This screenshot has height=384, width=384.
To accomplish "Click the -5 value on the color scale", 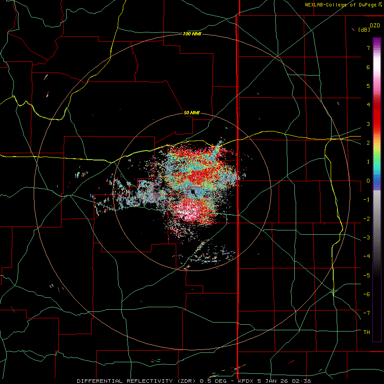I will [367, 276].
